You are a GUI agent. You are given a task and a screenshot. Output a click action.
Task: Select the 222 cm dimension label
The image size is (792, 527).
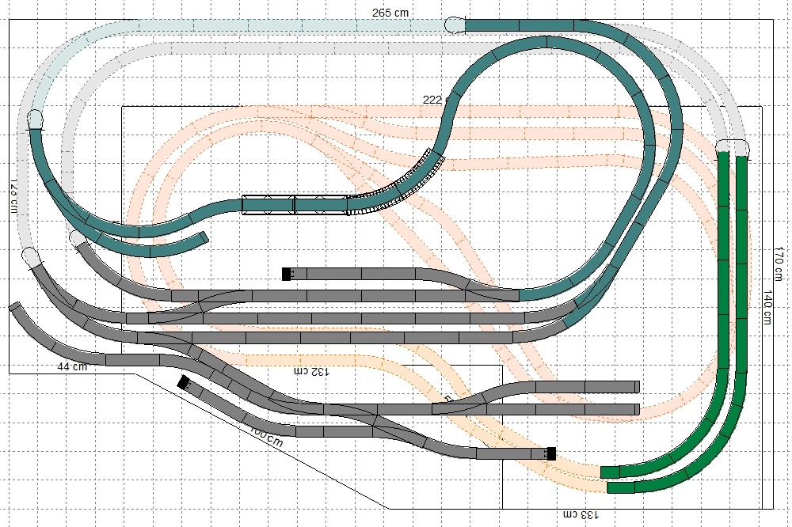coord(434,100)
